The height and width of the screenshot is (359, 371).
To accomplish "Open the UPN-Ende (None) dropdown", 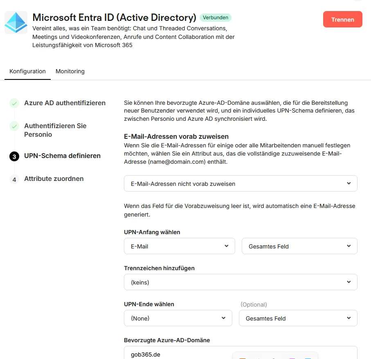I will [x=178, y=318].
